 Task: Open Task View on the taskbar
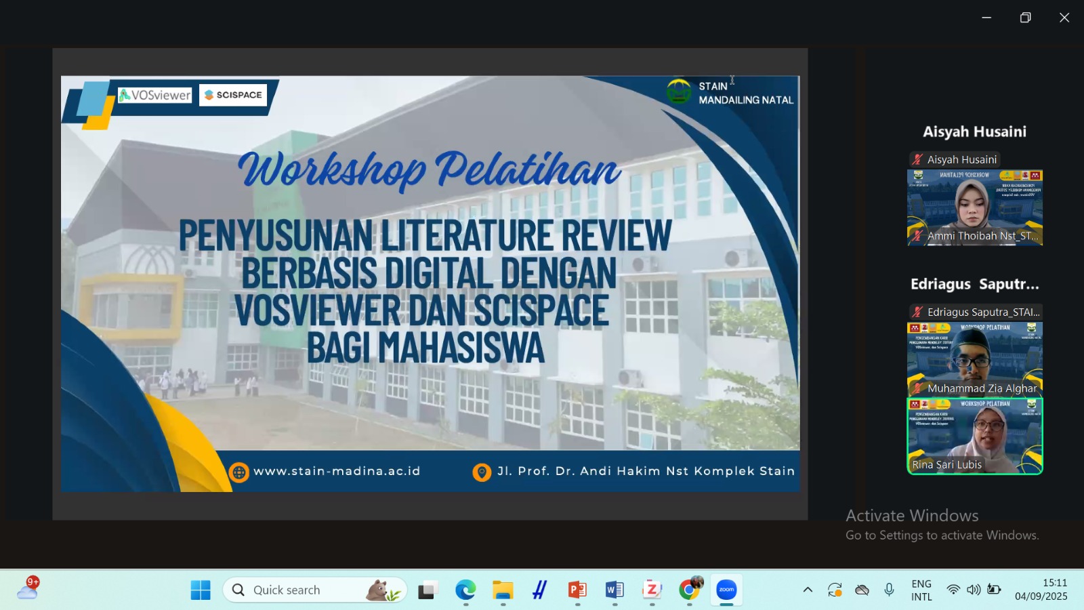tap(428, 590)
